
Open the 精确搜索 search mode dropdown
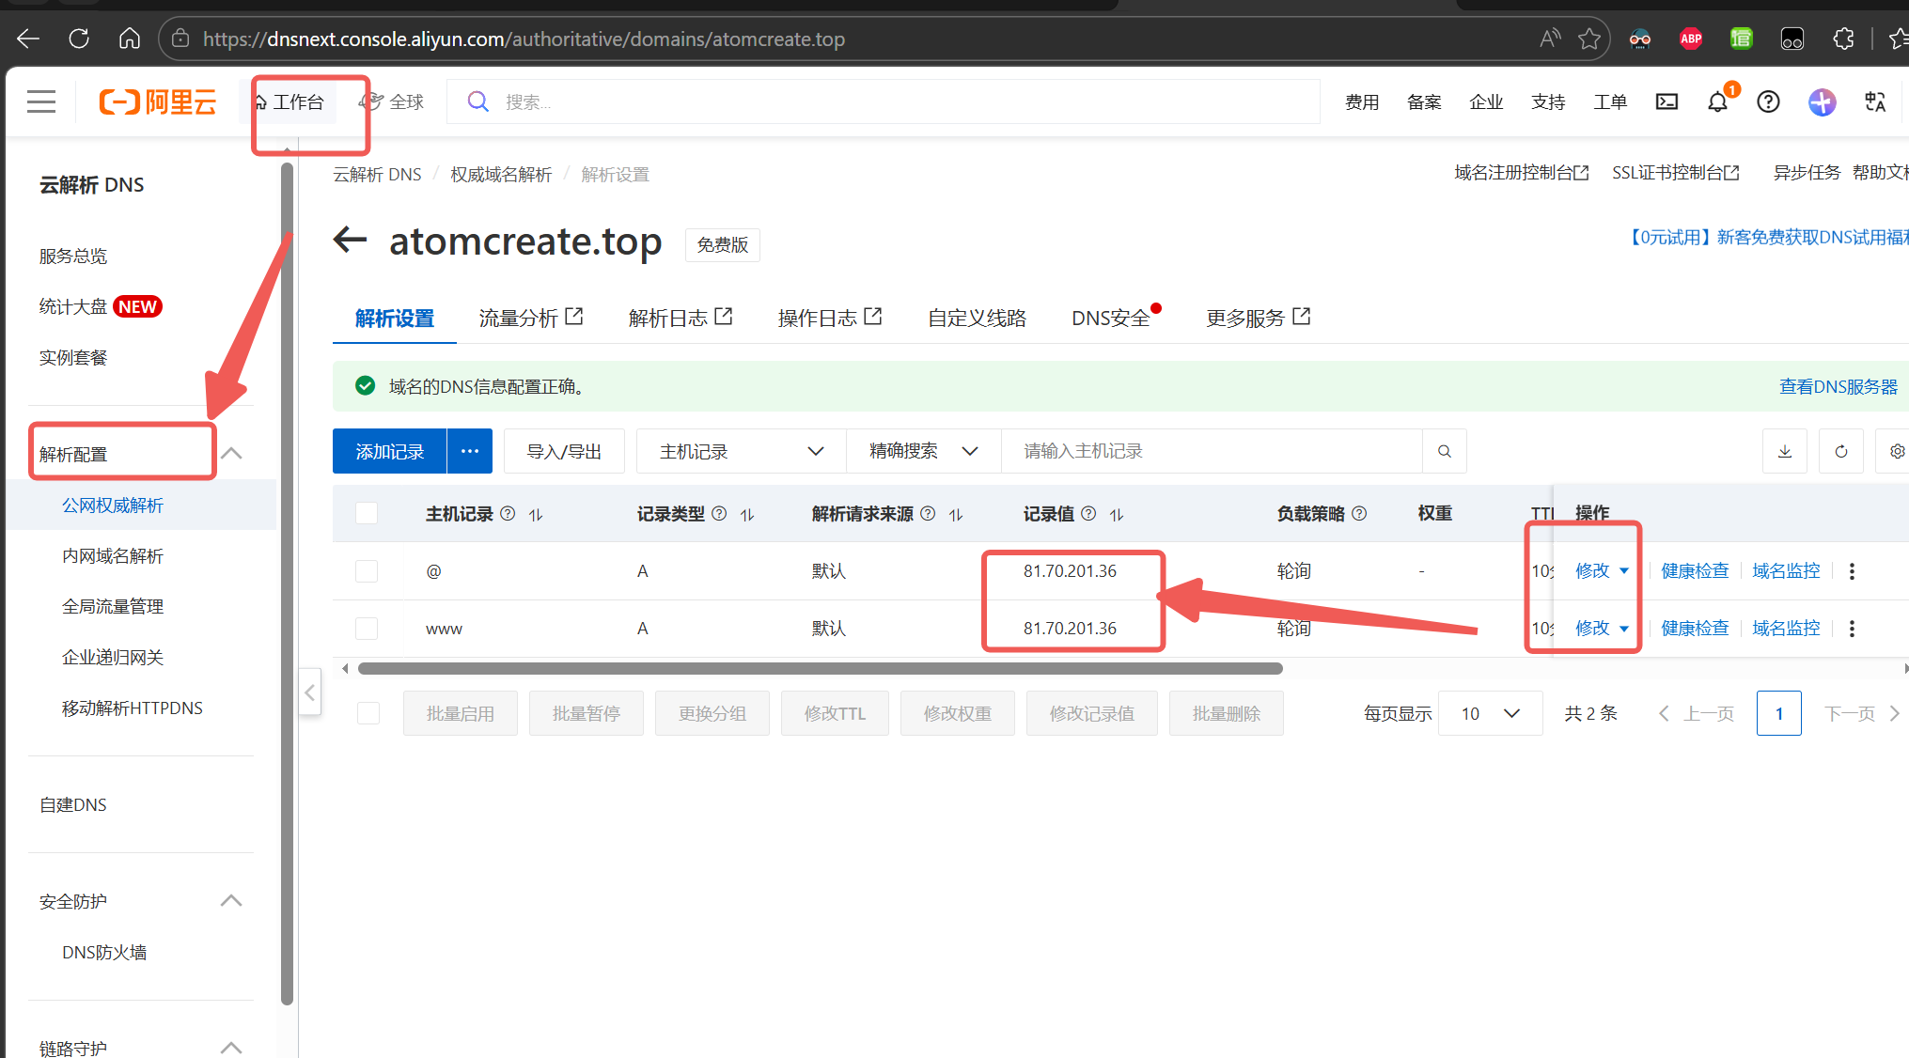tap(923, 452)
